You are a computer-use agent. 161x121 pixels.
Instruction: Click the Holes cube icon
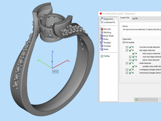point(102,39)
